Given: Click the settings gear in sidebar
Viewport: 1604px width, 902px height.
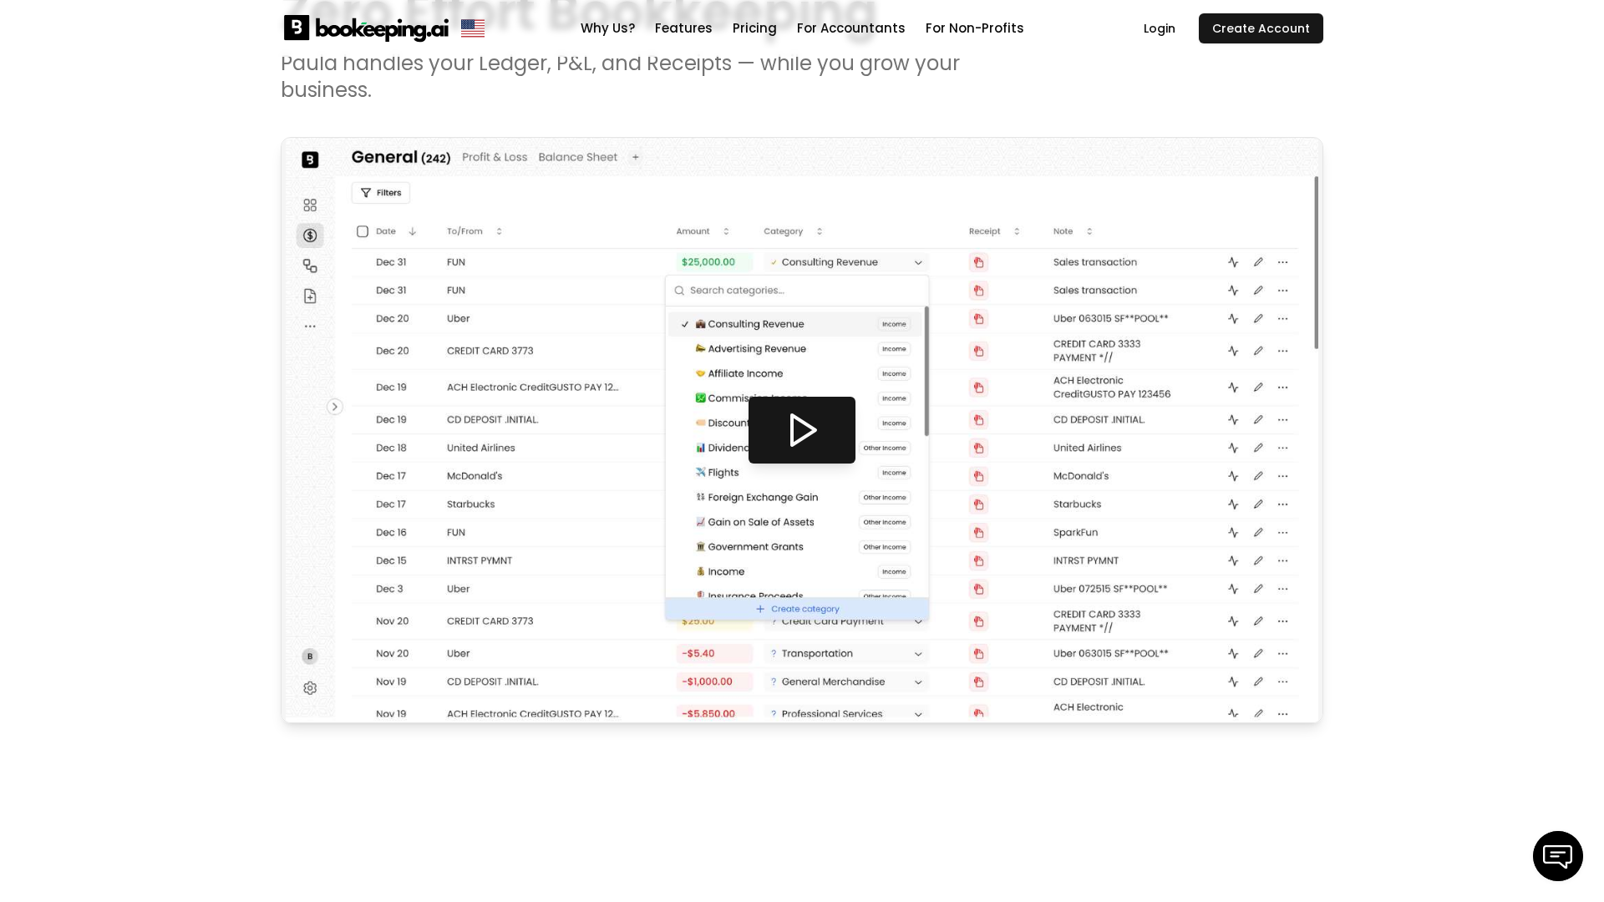Looking at the screenshot, I should 310,688.
